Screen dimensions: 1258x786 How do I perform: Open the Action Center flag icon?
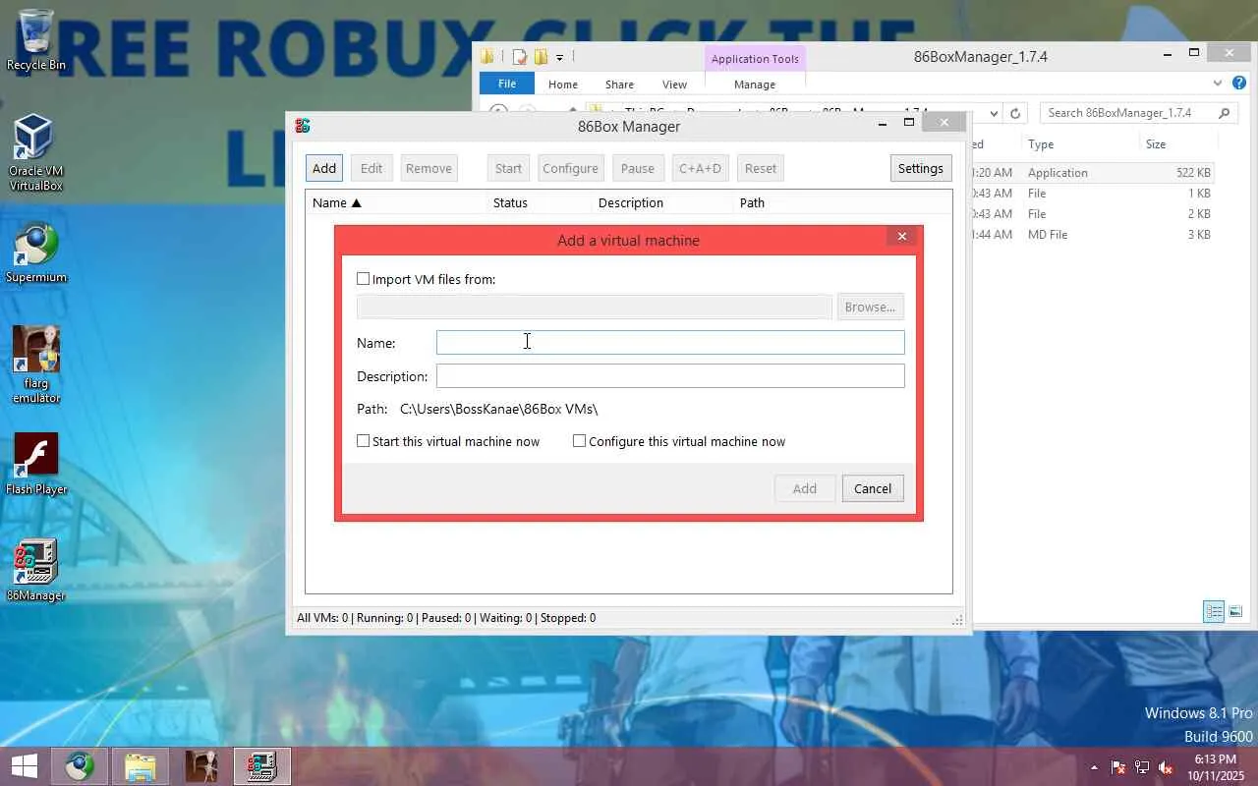coord(1117,767)
